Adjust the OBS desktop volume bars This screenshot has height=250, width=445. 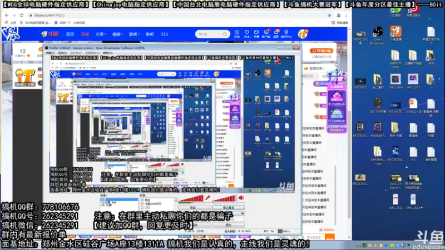(x=224, y=198)
